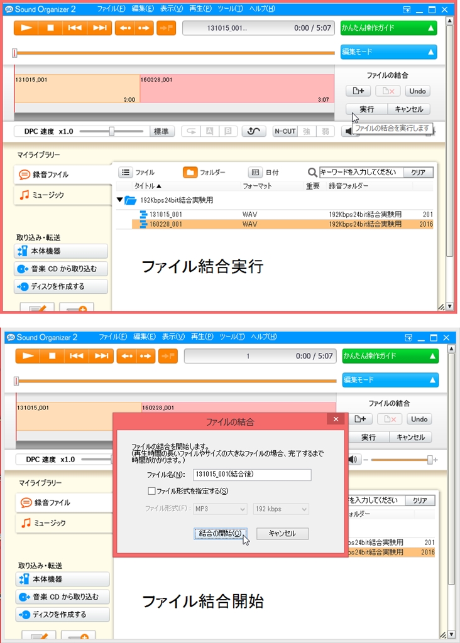Collapse 編集モード panel in lower window
The height and width of the screenshot is (643, 460).
pyautogui.click(x=390, y=380)
